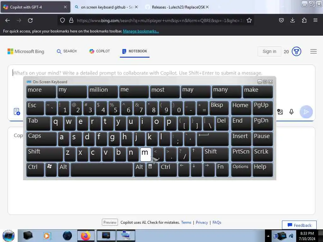Click the volume icon in system tray

pos(291,236)
